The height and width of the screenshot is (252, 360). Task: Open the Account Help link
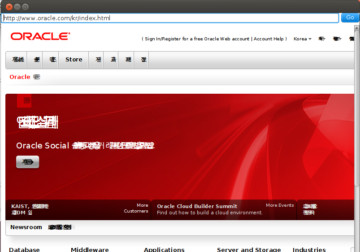269,39
